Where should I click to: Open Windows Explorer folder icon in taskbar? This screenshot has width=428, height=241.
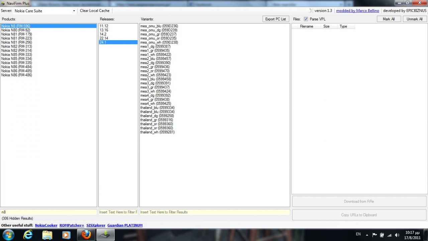(x=47, y=235)
